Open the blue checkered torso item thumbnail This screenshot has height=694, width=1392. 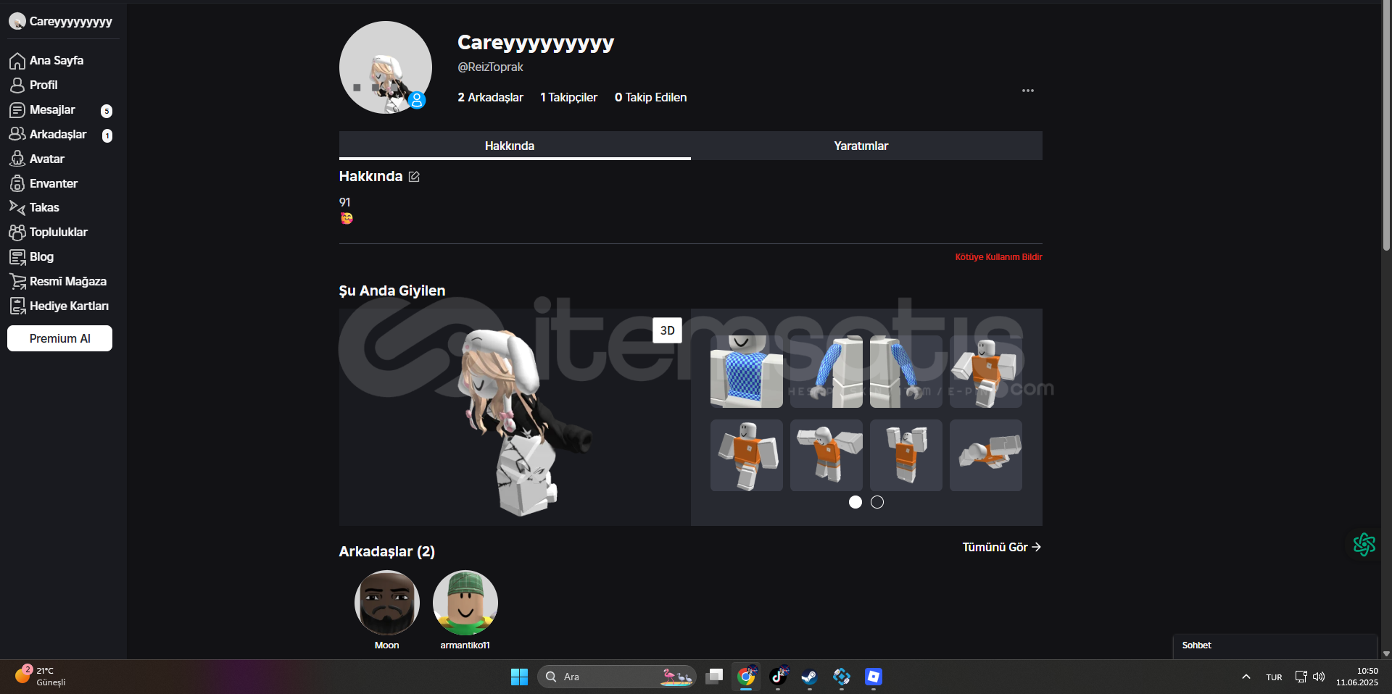coord(747,371)
